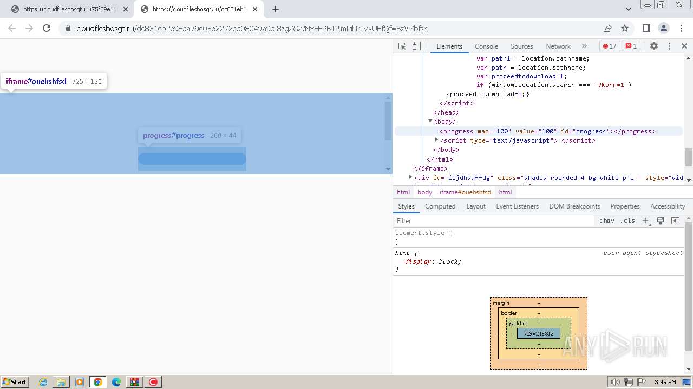The height and width of the screenshot is (389, 693).
Task: Toggle the device toolbar icon
Action: (x=416, y=46)
